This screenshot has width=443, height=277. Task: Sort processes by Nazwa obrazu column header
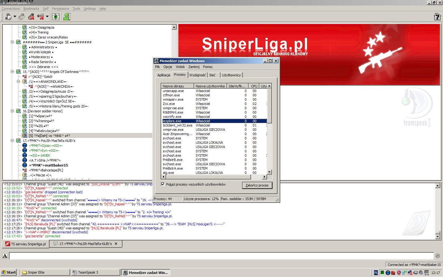[x=177, y=86]
